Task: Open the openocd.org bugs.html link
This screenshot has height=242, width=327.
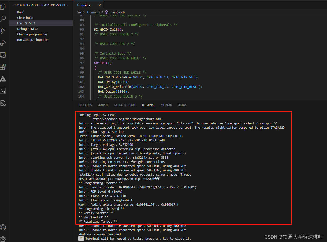Action: (x=128, y=119)
